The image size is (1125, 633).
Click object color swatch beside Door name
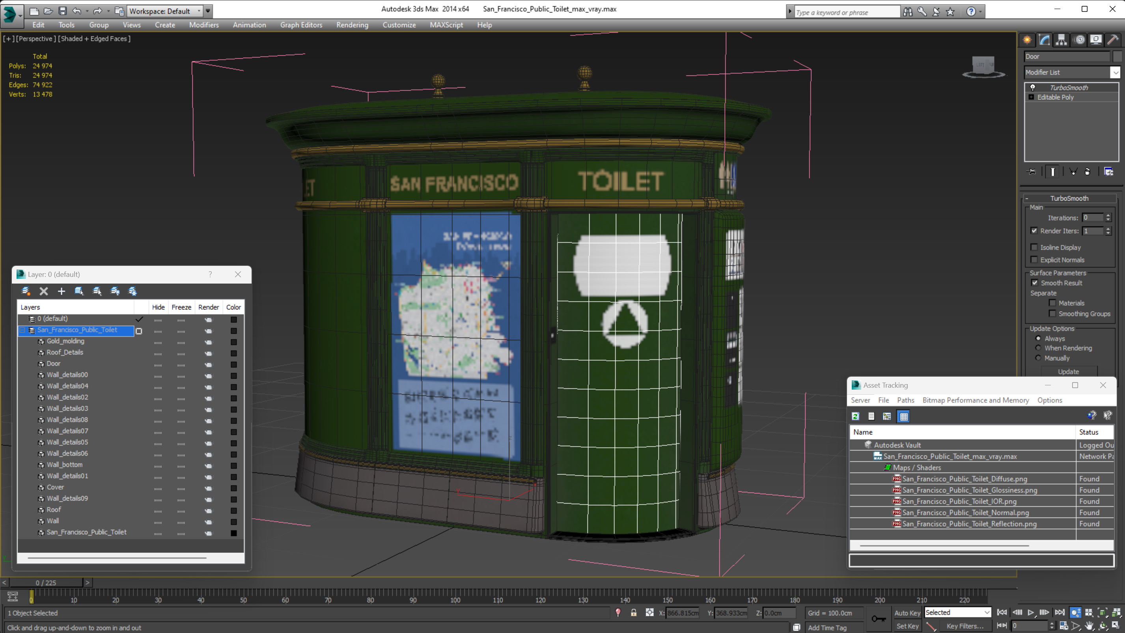pyautogui.click(x=1117, y=56)
